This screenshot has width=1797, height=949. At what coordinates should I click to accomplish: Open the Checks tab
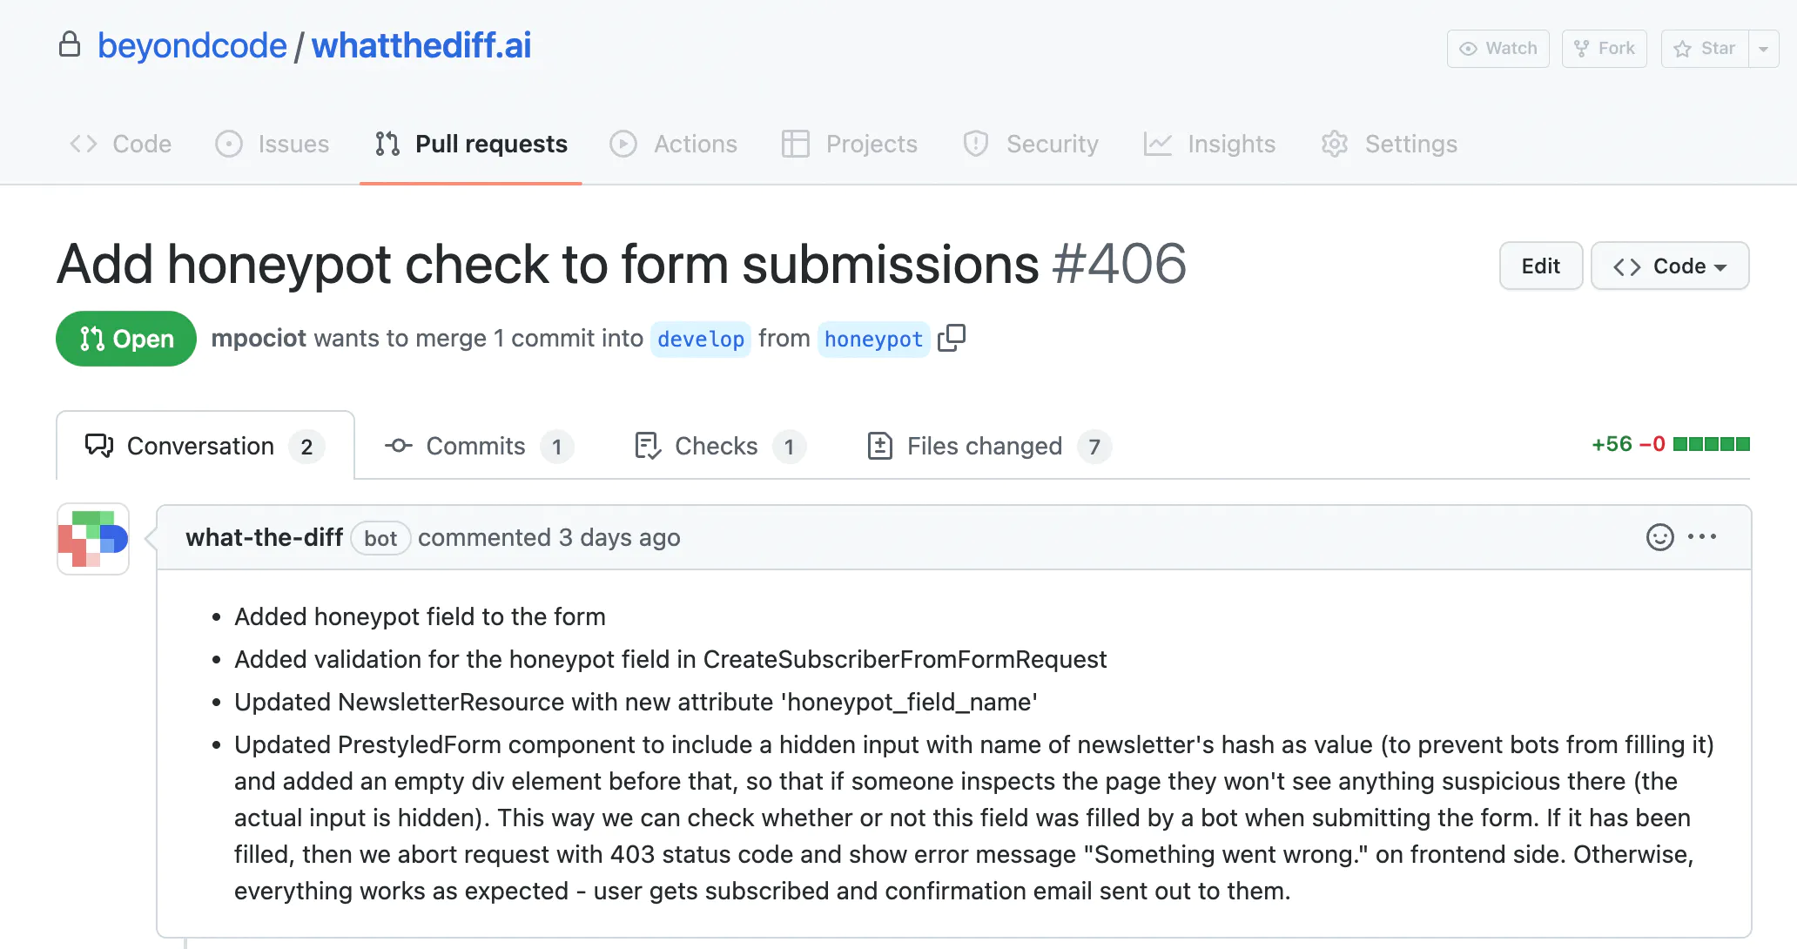tap(720, 446)
